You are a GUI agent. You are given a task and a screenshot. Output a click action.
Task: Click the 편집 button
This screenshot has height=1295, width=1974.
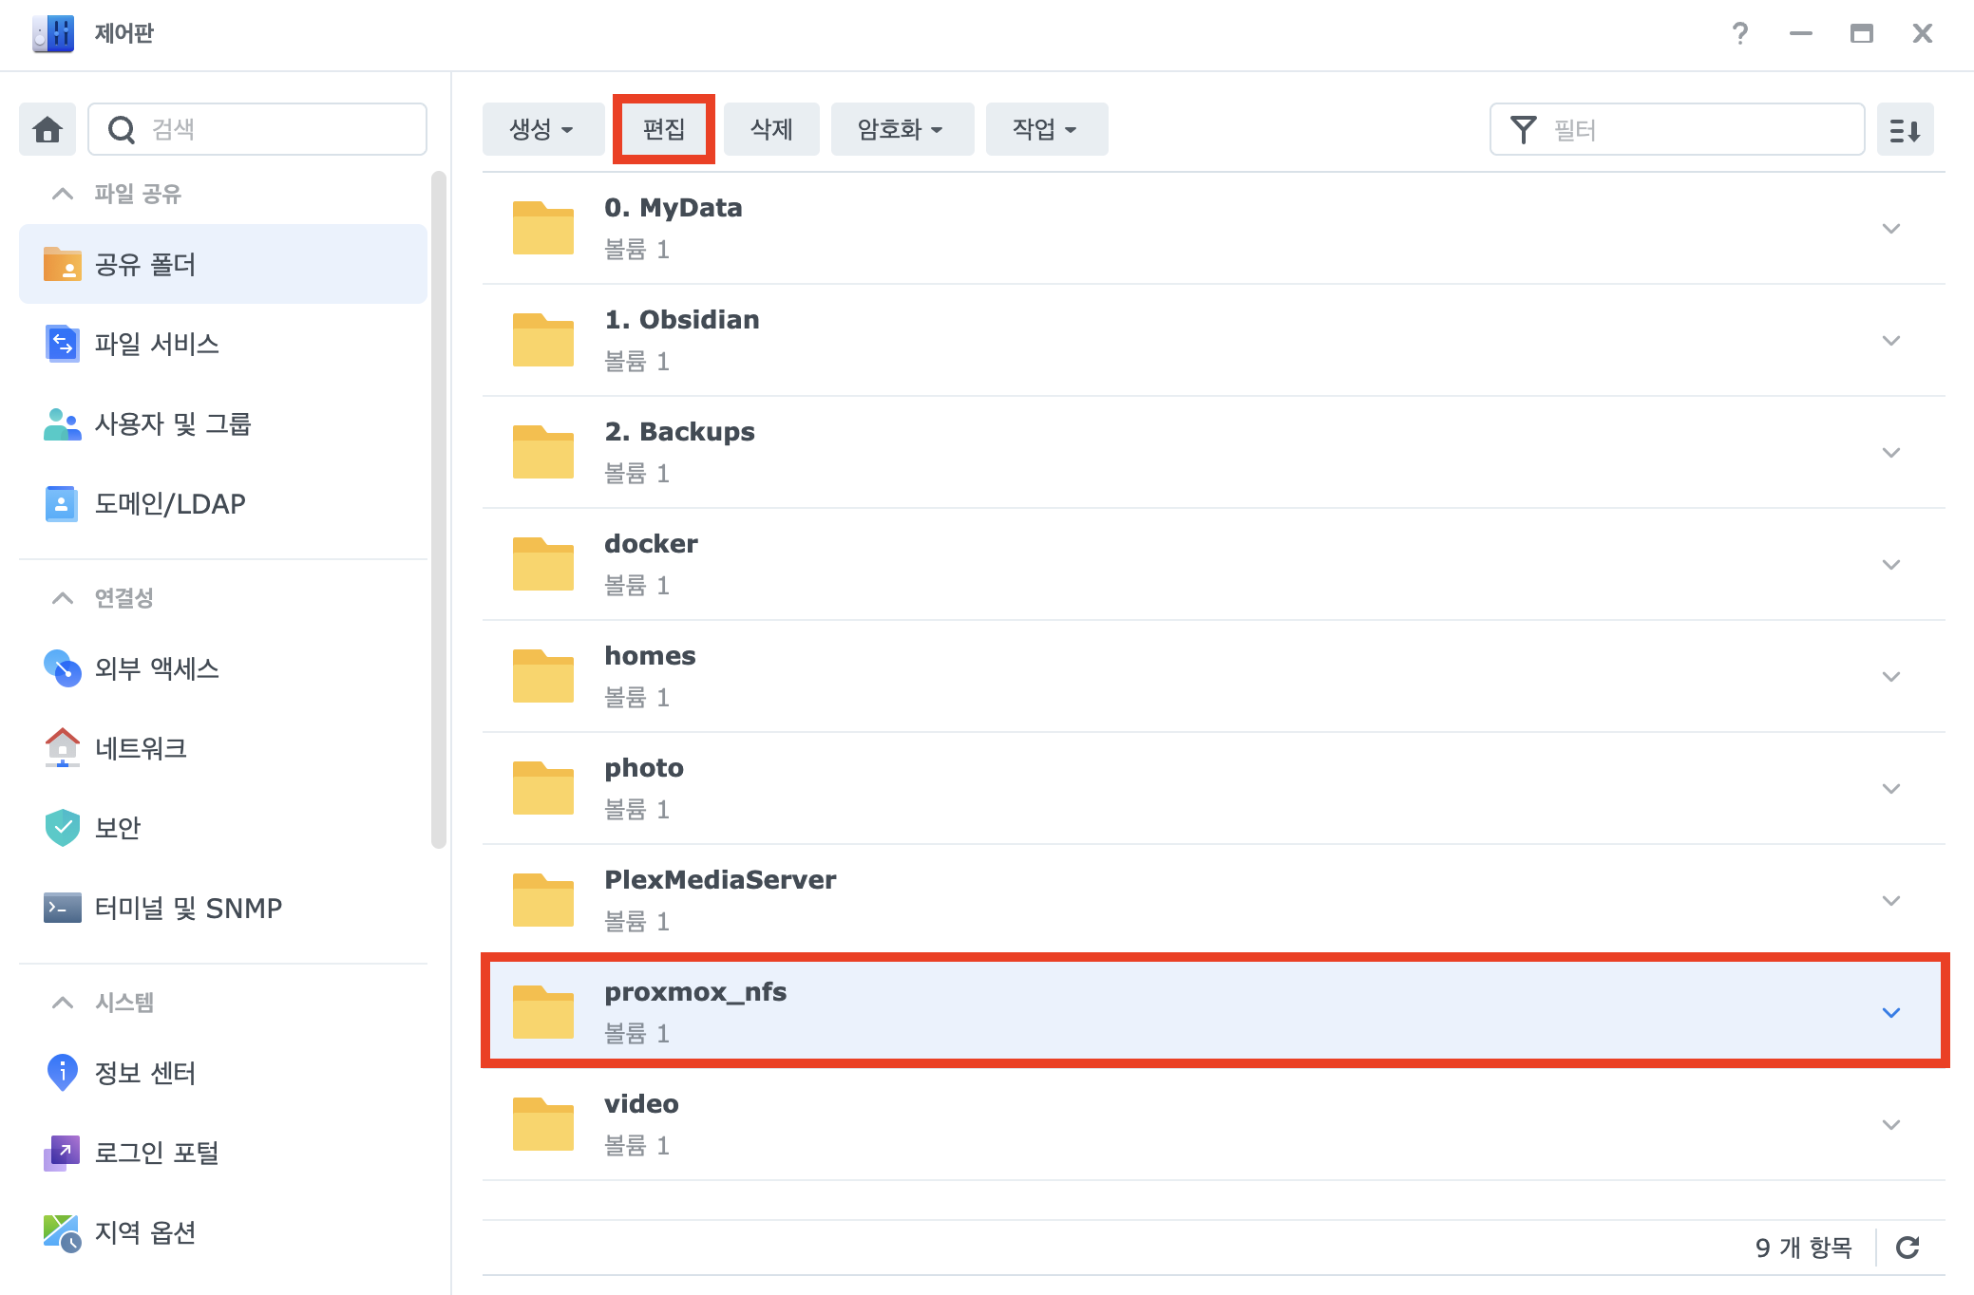point(663,129)
